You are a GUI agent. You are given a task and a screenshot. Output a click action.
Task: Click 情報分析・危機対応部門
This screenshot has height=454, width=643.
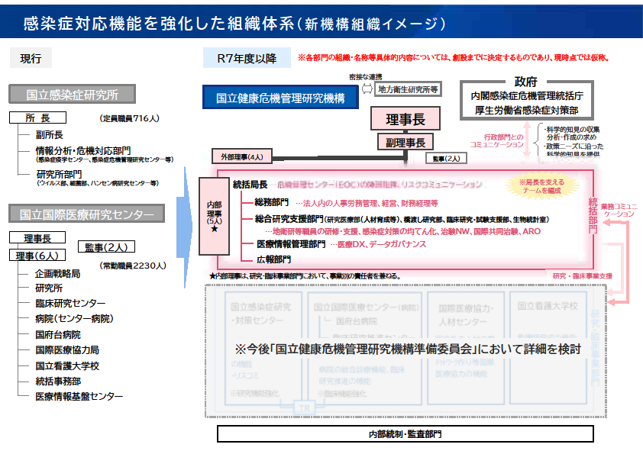click(83, 150)
